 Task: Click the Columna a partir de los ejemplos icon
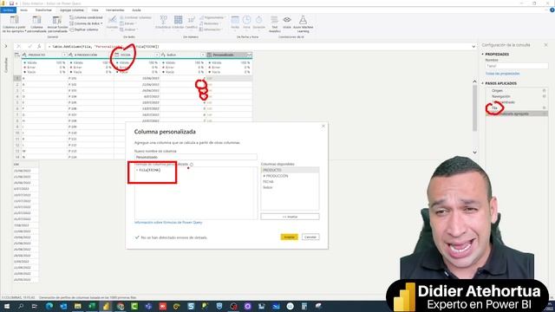(14, 21)
